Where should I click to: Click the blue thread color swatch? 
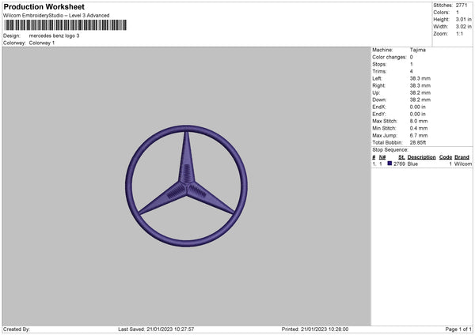tap(389, 164)
